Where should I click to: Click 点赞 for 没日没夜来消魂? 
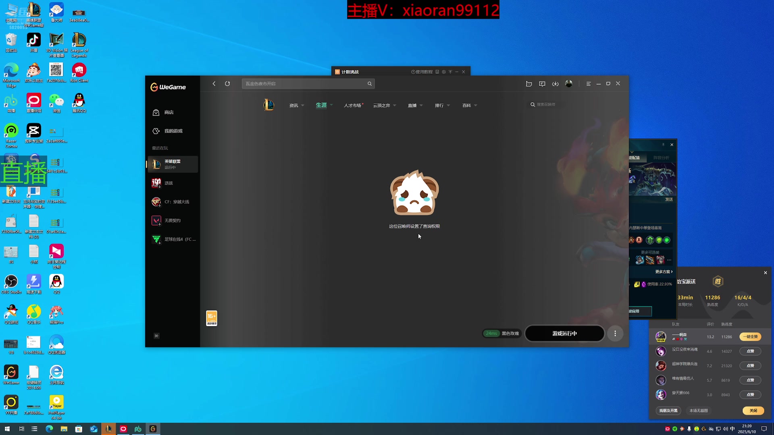pos(750,351)
